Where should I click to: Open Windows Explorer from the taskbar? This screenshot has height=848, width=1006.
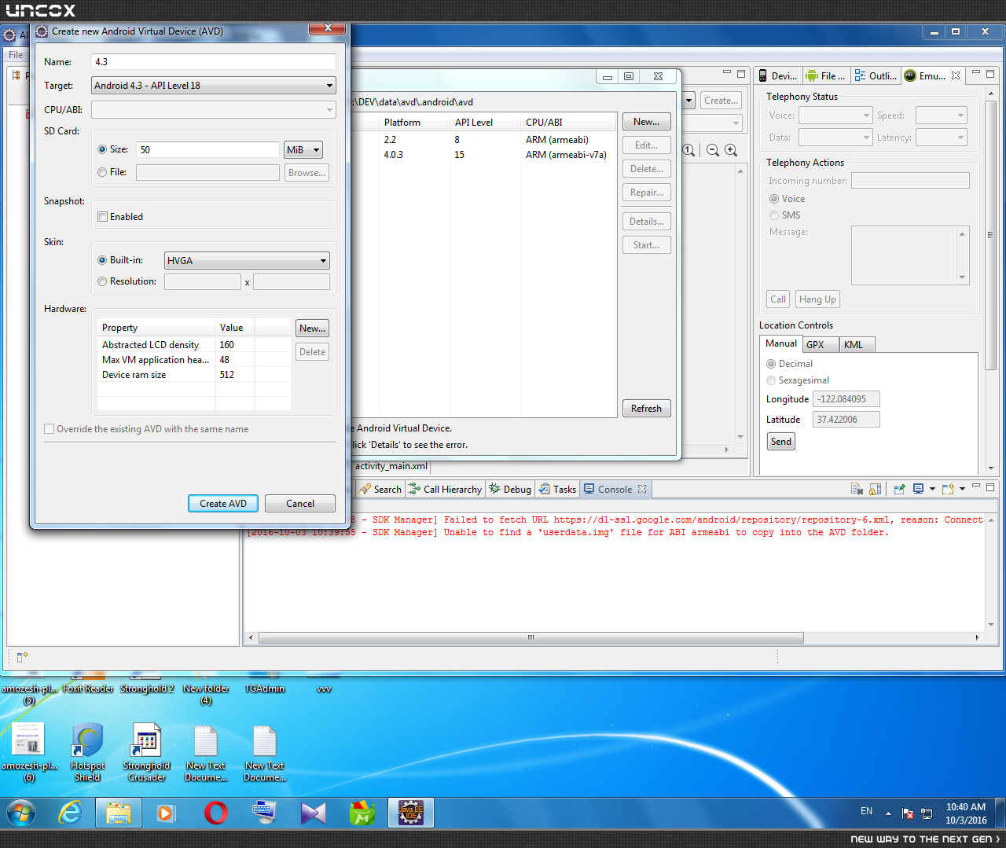pos(119,813)
